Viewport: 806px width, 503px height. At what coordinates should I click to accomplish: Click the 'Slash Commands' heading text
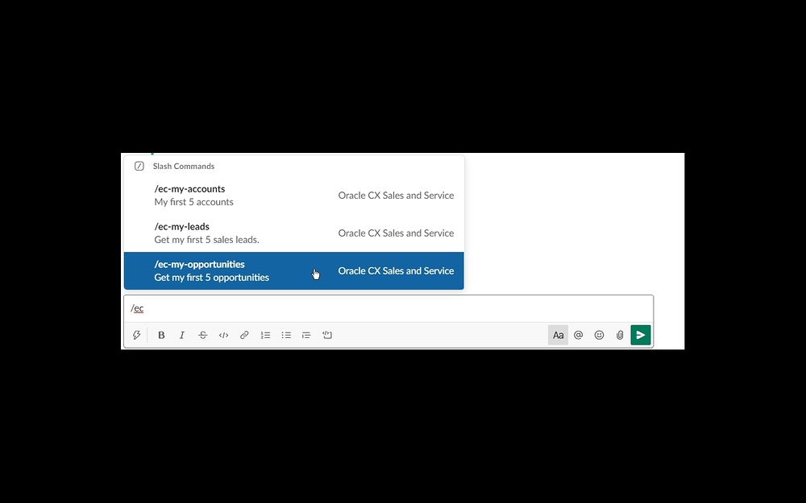click(184, 167)
